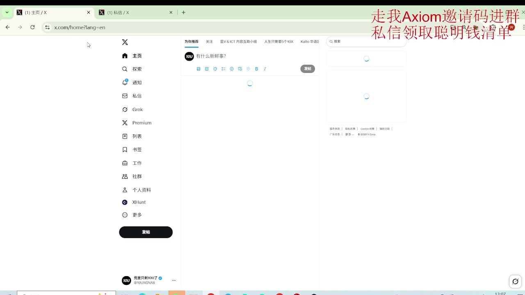The image size is (525, 295).
Task: Expand 更多 (More) sidebar menu
Action: click(132, 215)
